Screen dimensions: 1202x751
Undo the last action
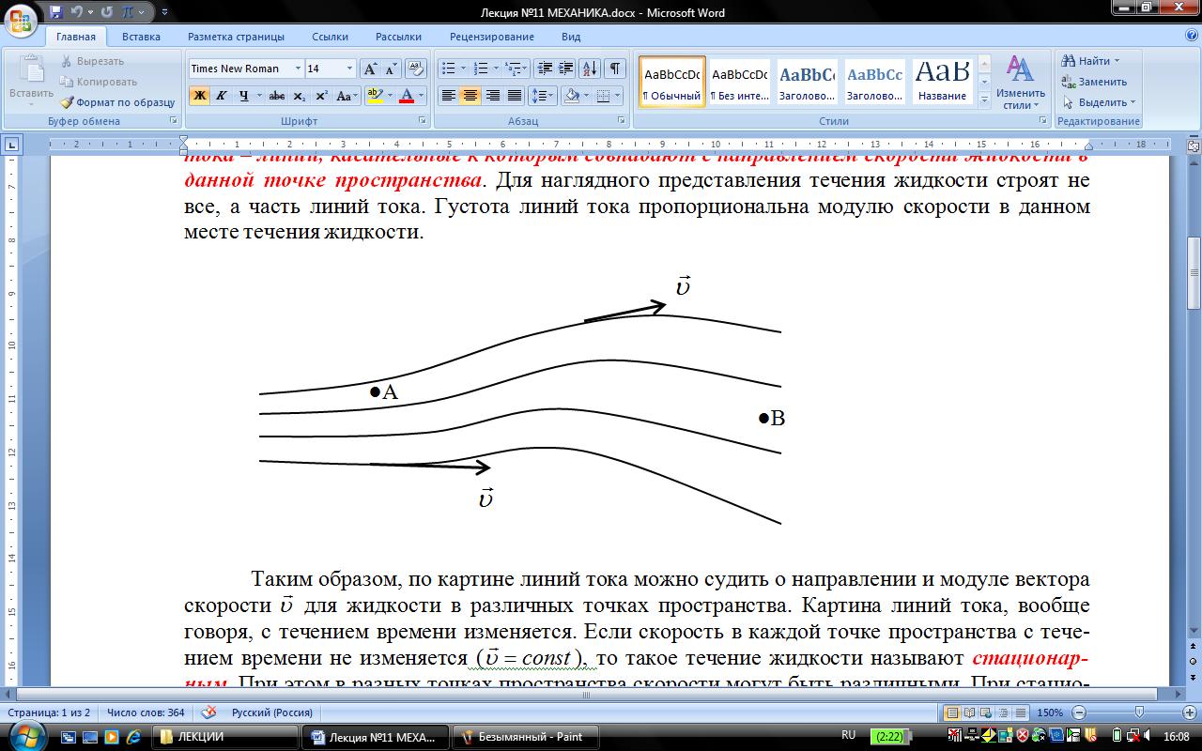77,13
